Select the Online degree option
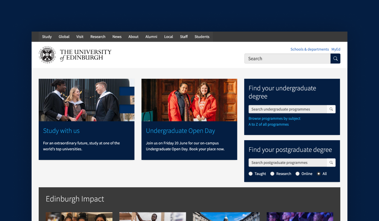Screen dimensions: 379x221 [297, 174]
